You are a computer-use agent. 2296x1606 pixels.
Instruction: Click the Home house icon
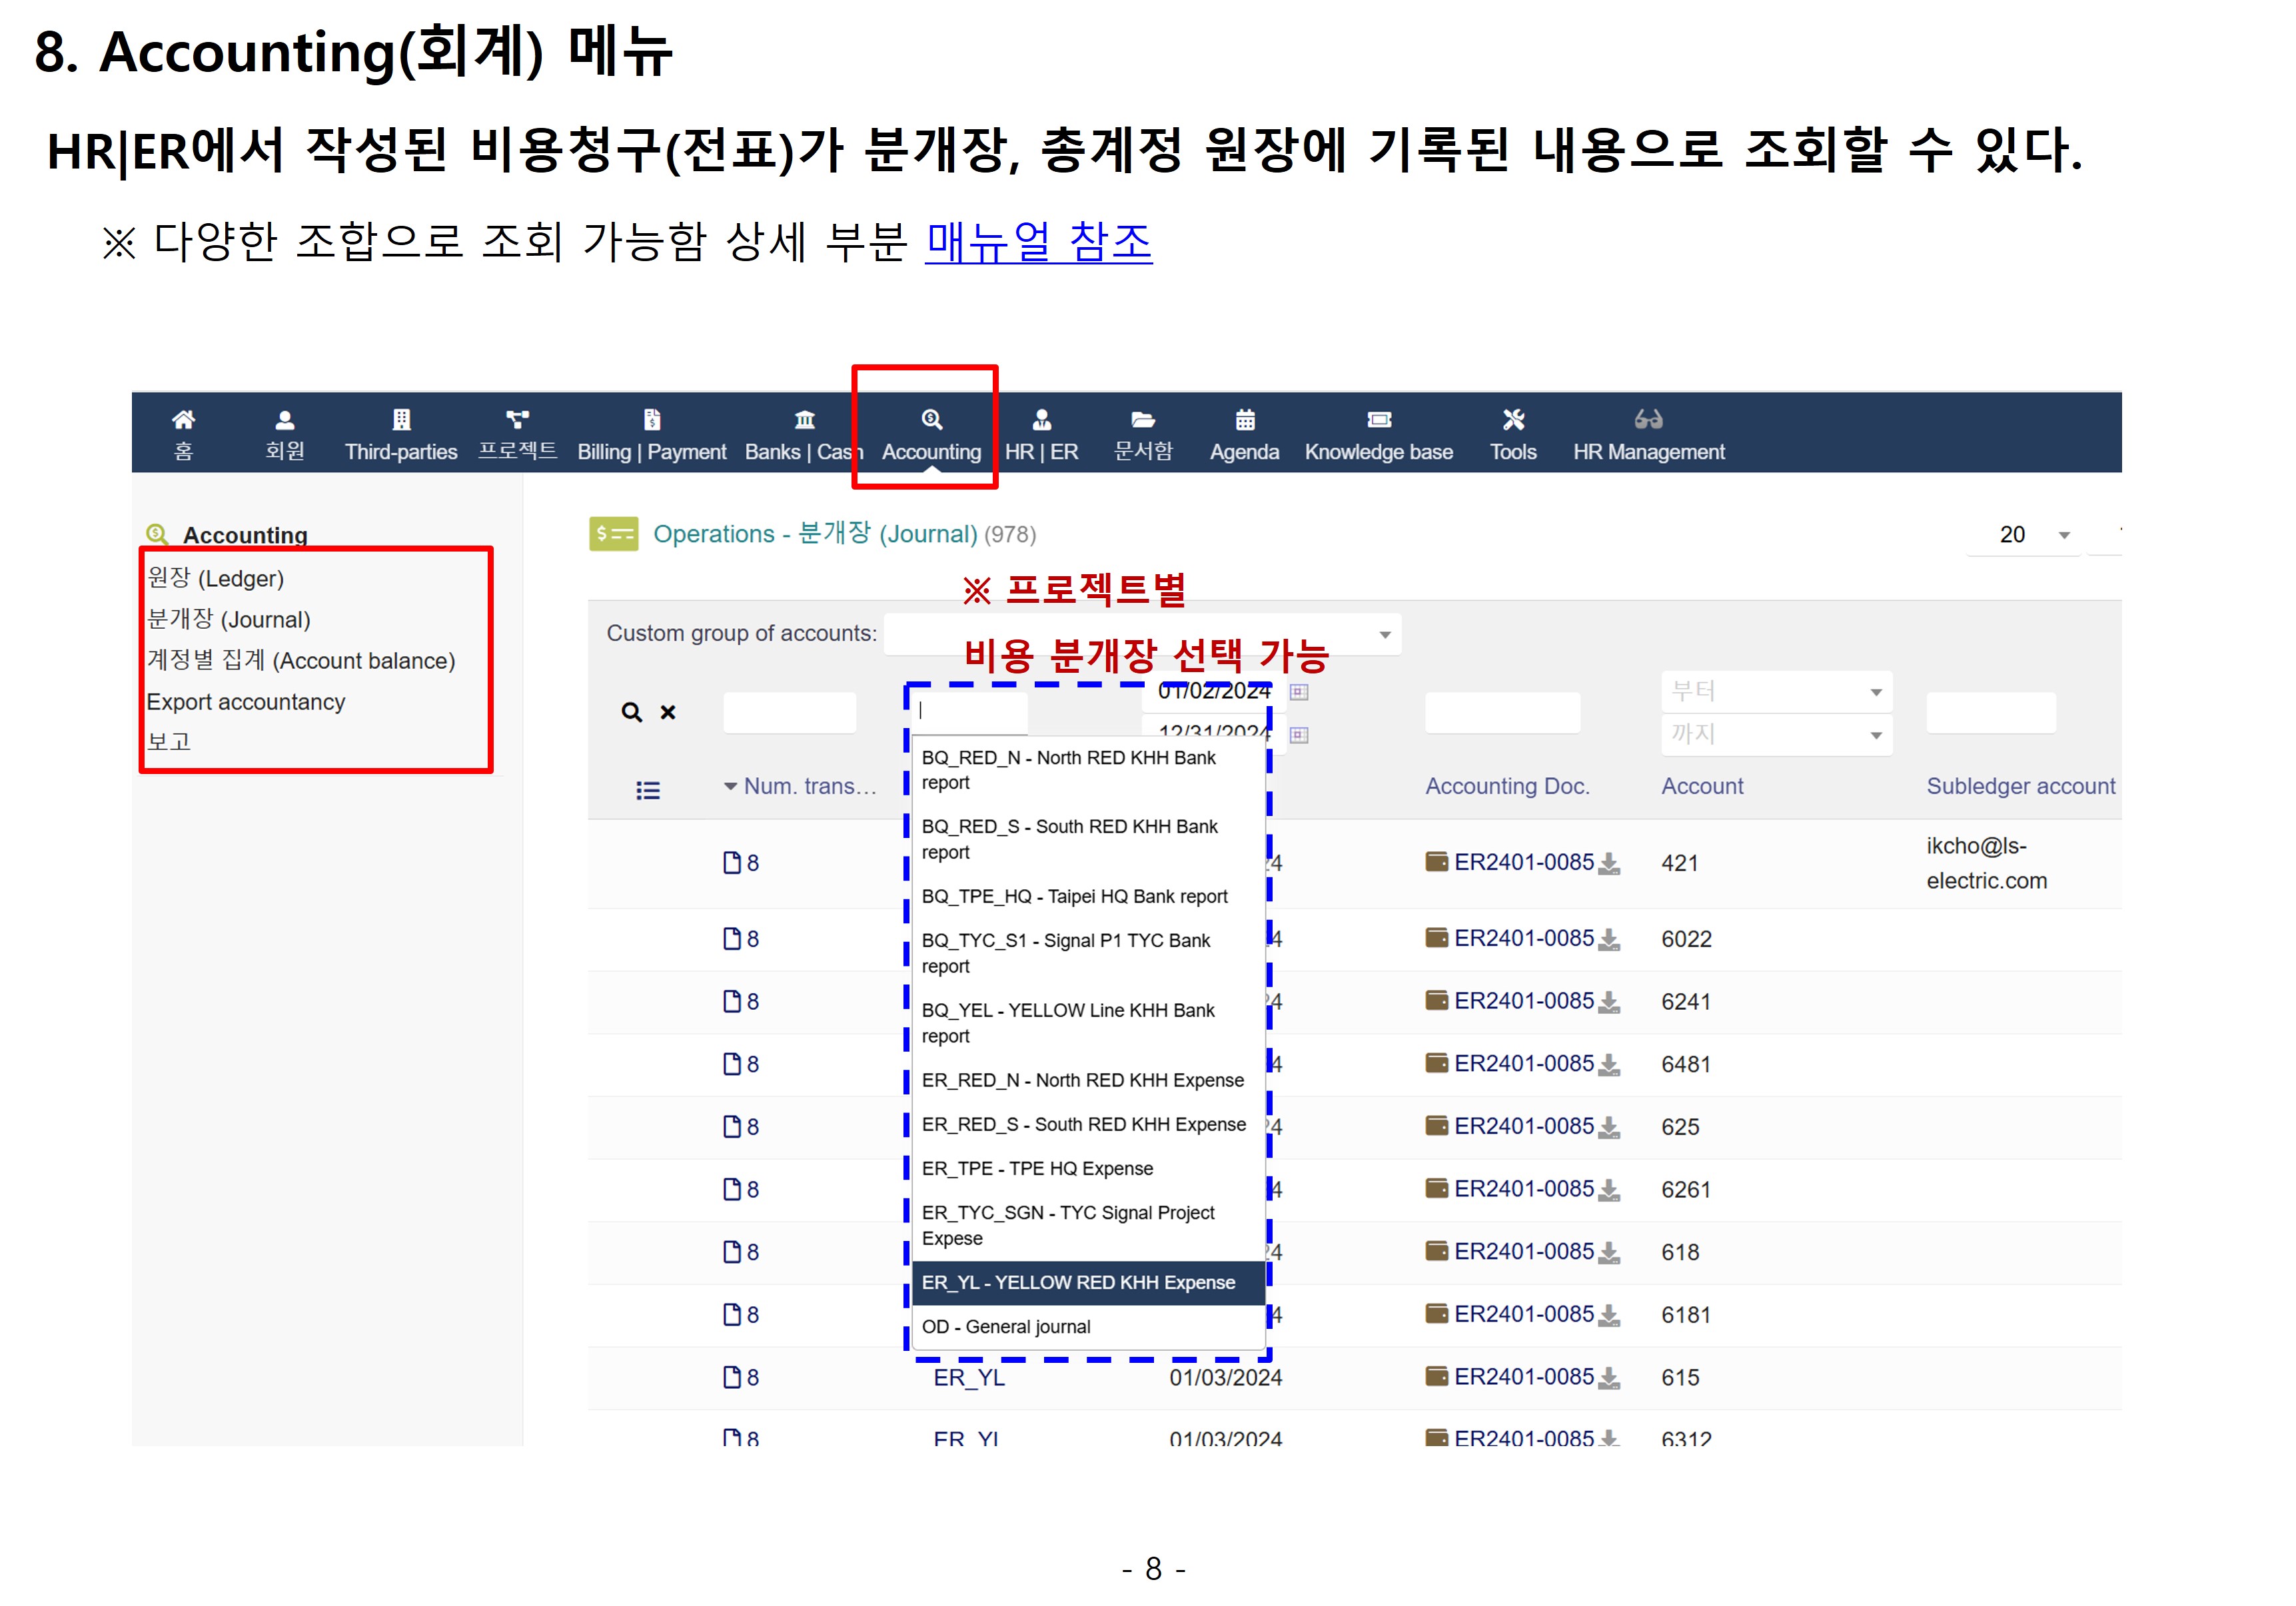[x=183, y=419]
